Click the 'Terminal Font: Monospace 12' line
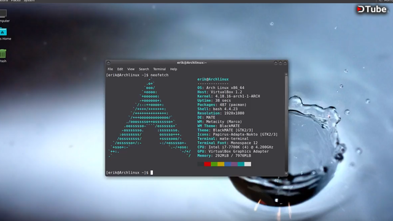The height and width of the screenshot is (221, 393). coord(227,143)
